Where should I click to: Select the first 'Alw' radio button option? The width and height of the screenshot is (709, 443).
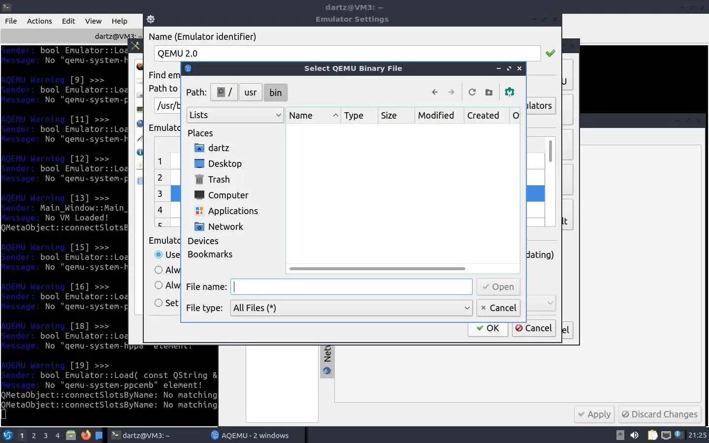(x=159, y=270)
